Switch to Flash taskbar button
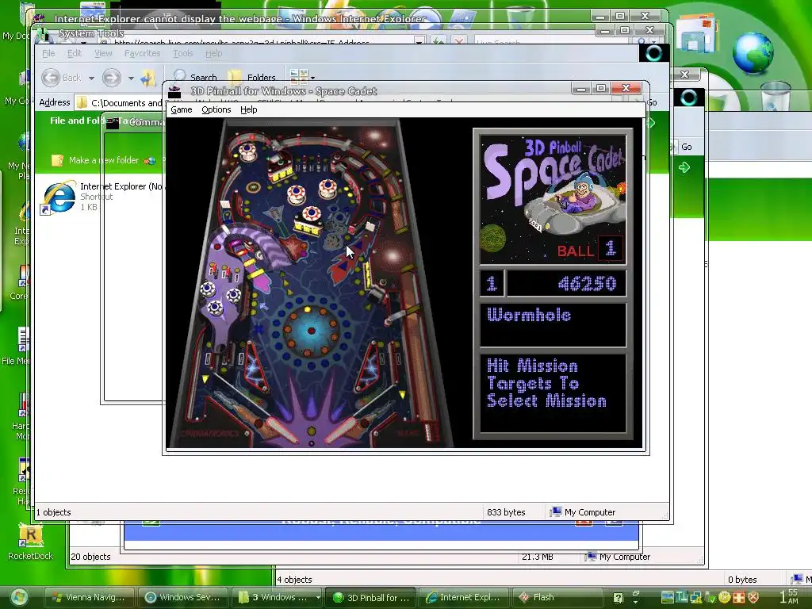The width and height of the screenshot is (812, 609). (557, 598)
